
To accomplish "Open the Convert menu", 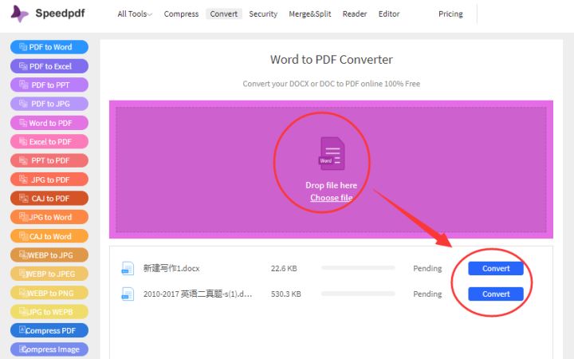I will pyautogui.click(x=224, y=14).
